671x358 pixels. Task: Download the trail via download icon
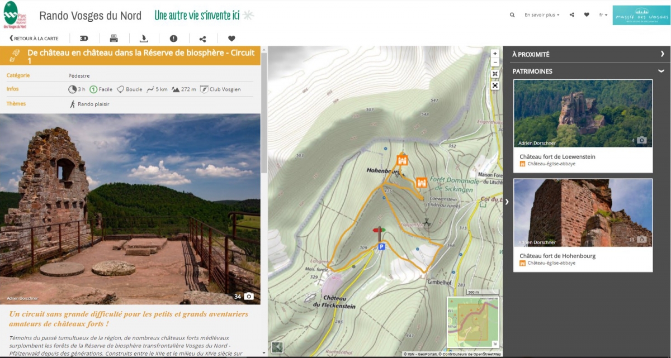coord(144,39)
